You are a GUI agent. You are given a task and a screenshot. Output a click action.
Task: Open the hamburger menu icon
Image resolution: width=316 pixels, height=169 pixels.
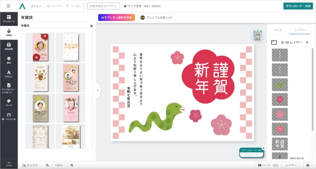point(8,6)
